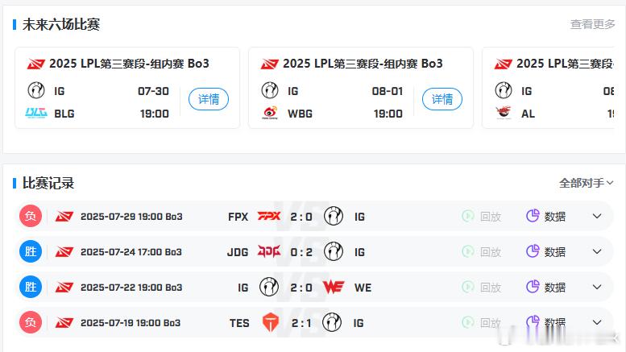This screenshot has height=352, width=626.
Task: Click the WBG Weibo Gaming team logo
Action: pyautogui.click(x=270, y=113)
